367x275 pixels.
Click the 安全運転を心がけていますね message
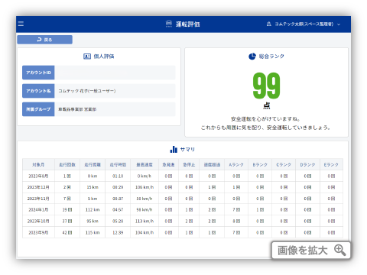[266, 119]
